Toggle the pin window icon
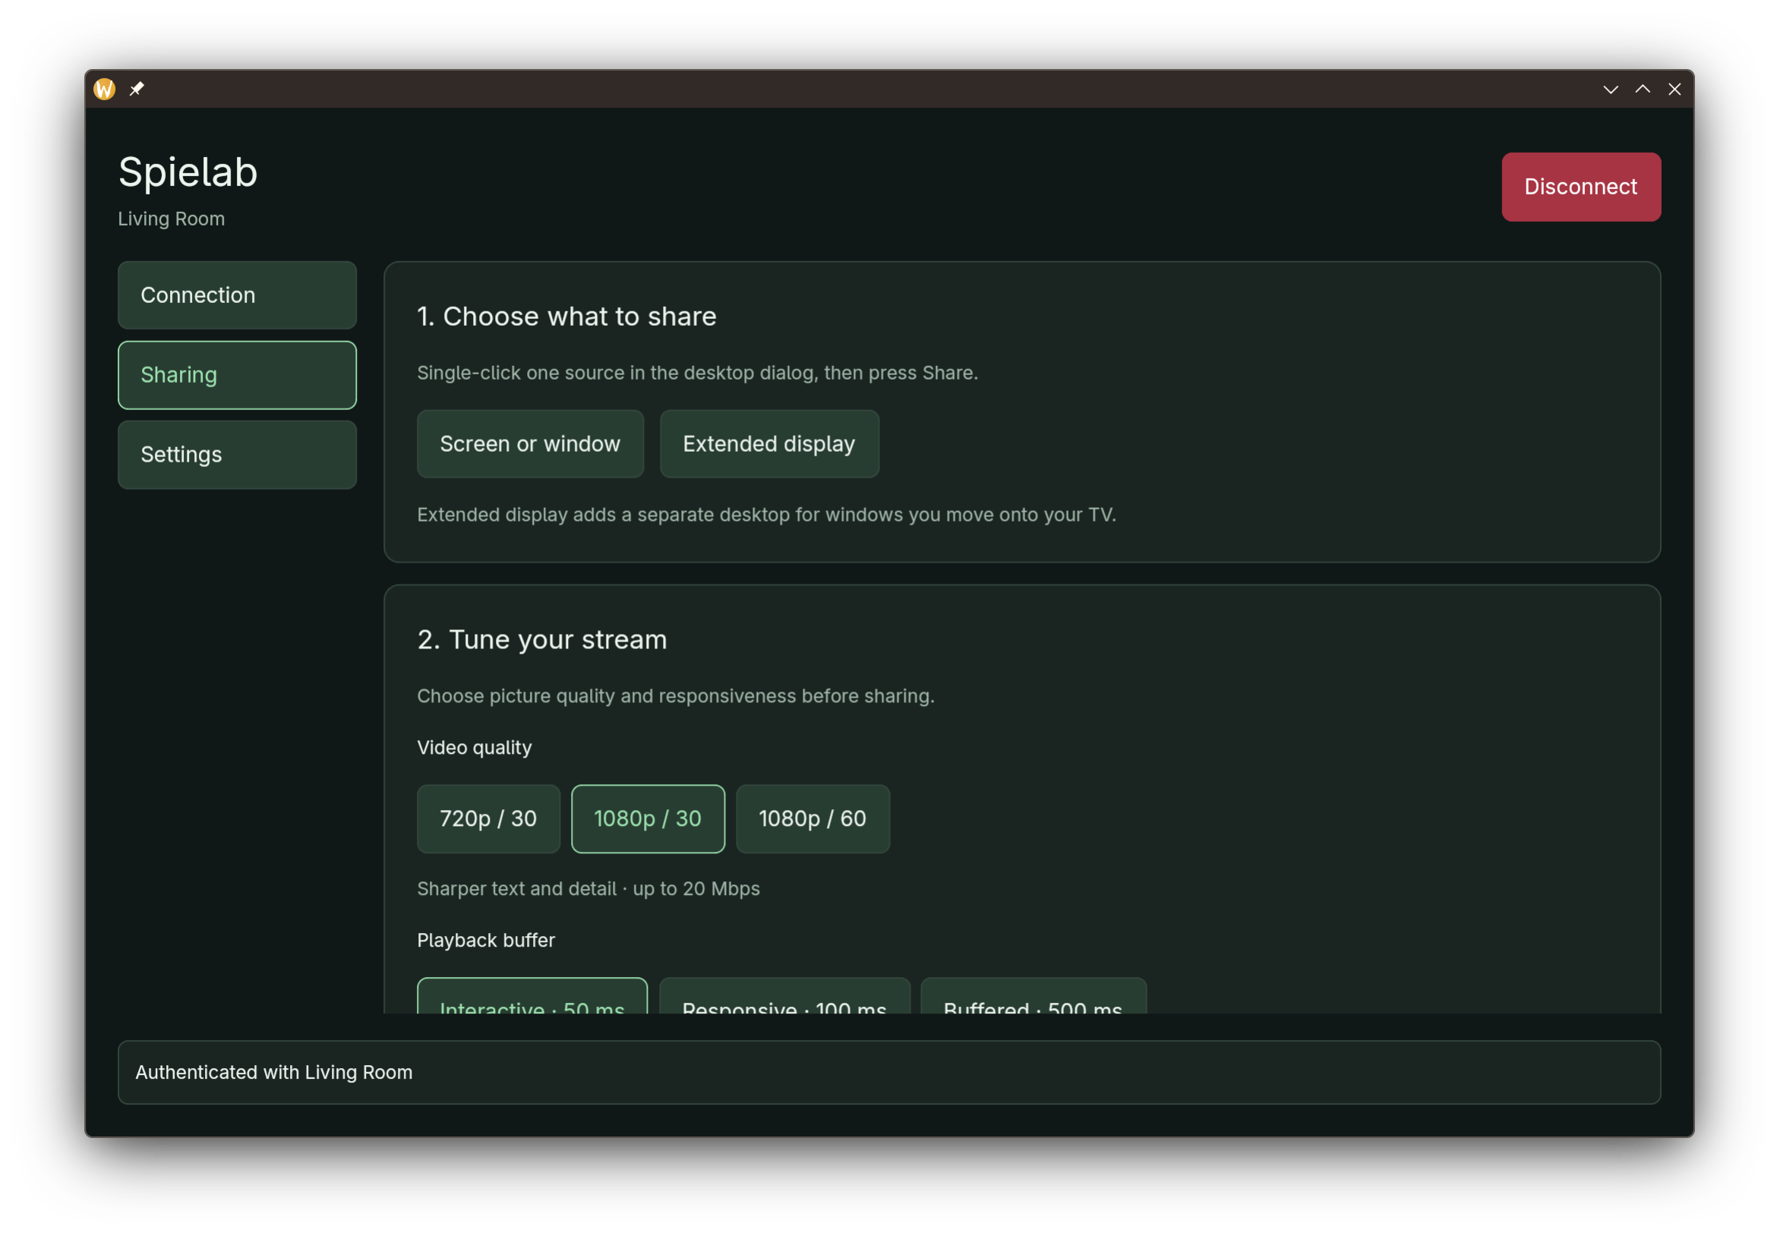1780x1239 pixels. (x=137, y=89)
